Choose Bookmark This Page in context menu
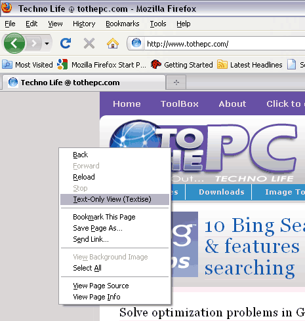 coord(115,217)
